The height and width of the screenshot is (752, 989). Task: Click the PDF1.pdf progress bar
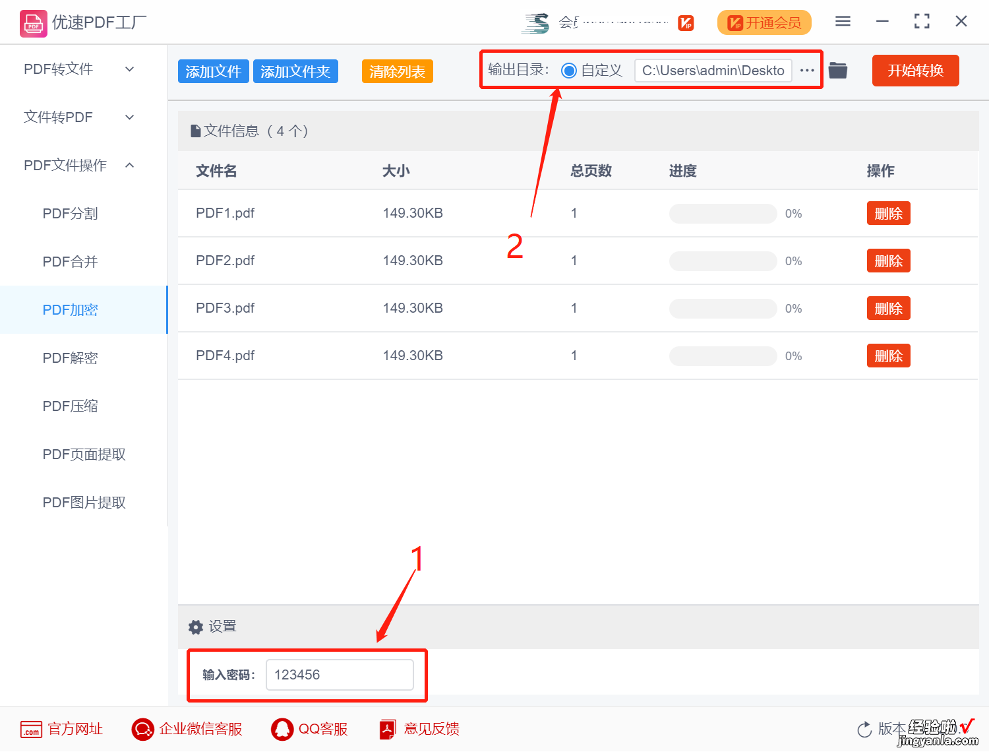[723, 213]
